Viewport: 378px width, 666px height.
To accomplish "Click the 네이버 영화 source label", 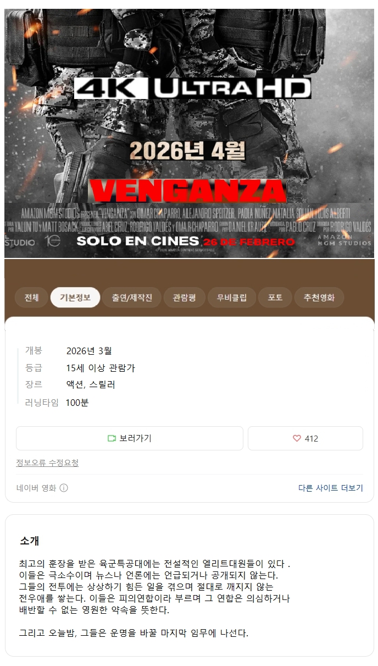I will (x=36, y=488).
